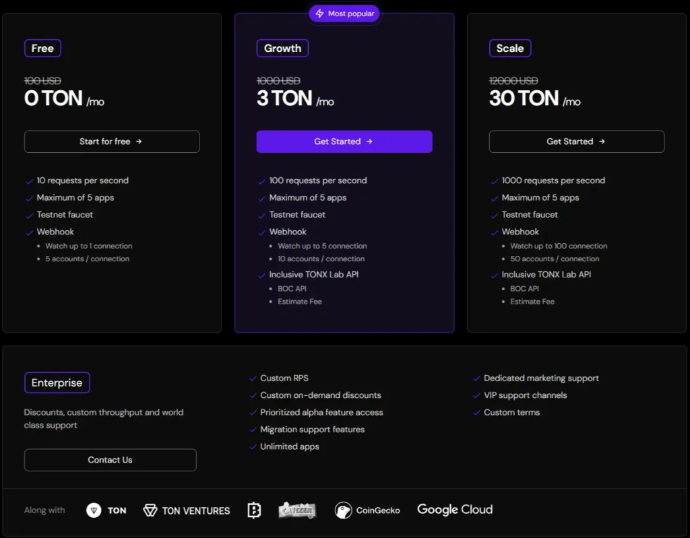690x538 pixels.
Task: Click the checkmark beside Unlimited apps
Action: coord(253,447)
